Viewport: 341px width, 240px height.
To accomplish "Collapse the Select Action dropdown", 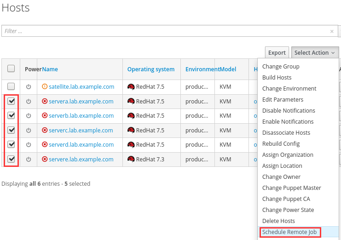I will [x=315, y=53].
